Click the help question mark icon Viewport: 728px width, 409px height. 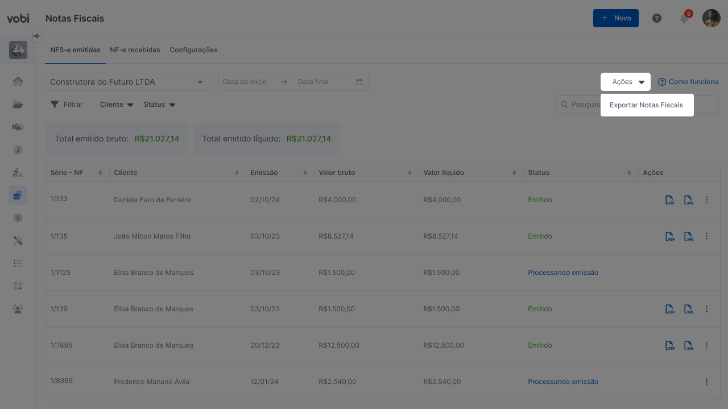point(657,18)
